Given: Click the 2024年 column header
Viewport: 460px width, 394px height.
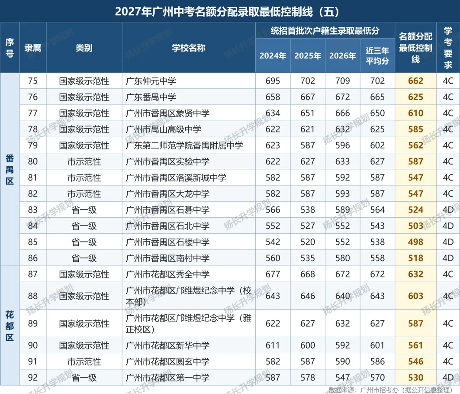Looking at the screenshot, I should (273, 56).
